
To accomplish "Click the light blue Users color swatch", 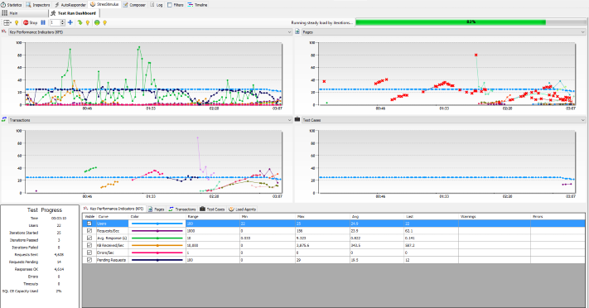I will tap(157, 224).
